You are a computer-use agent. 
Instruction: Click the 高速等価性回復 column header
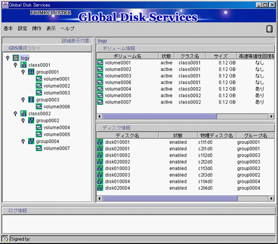pyautogui.click(x=256, y=56)
